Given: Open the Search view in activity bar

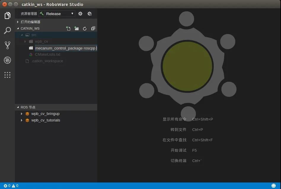Looking at the screenshot, I should 7,31.
